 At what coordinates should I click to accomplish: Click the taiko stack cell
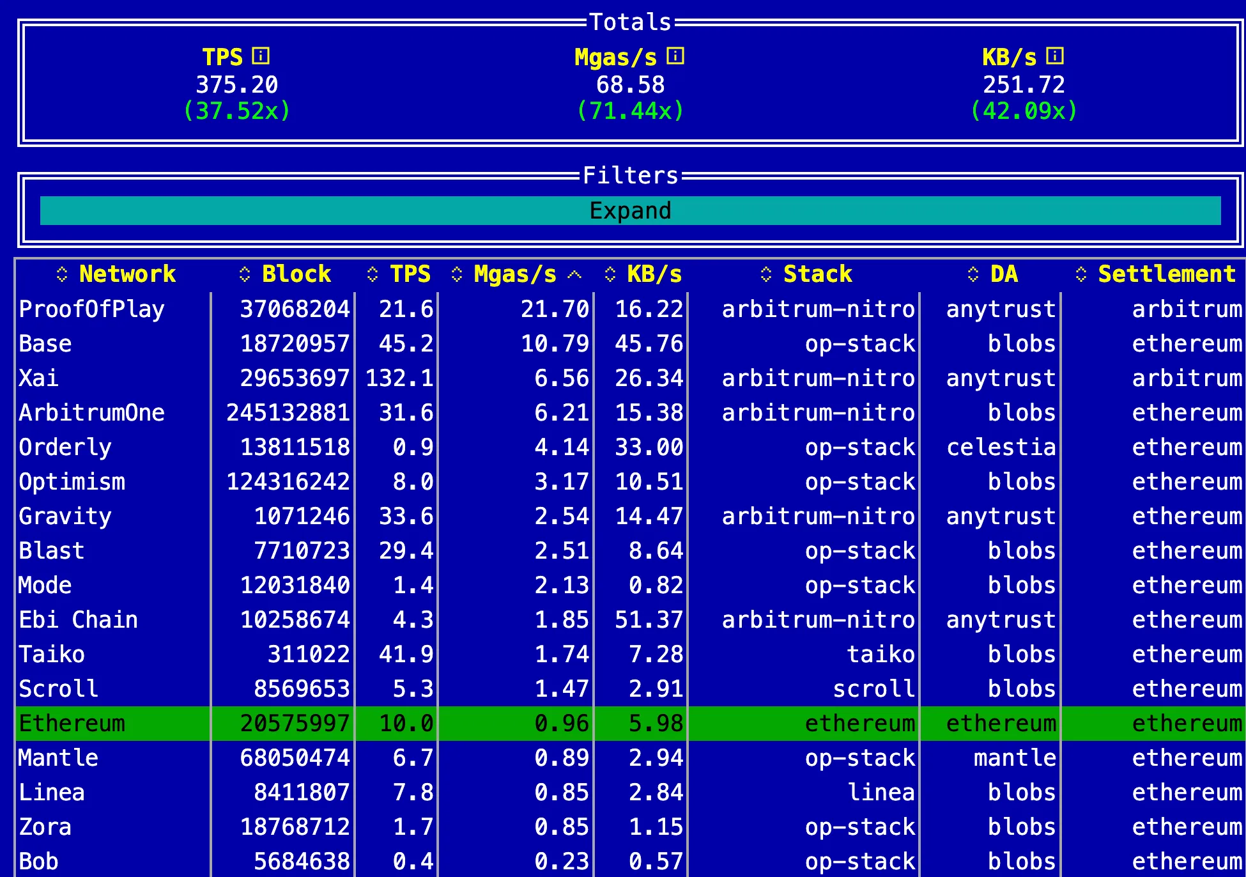pyautogui.click(x=881, y=655)
